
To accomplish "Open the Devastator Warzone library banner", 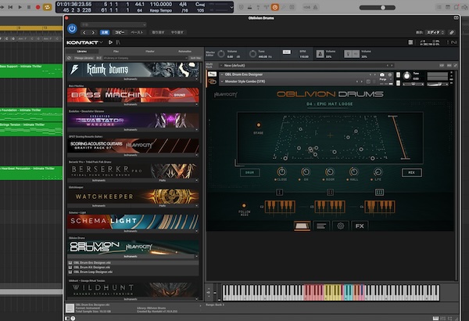I will pyautogui.click(x=133, y=121).
